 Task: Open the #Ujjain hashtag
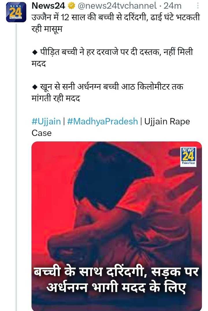[x=46, y=121]
